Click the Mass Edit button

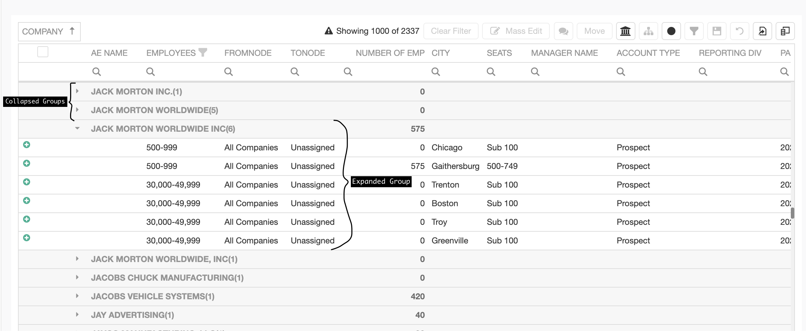coord(516,31)
